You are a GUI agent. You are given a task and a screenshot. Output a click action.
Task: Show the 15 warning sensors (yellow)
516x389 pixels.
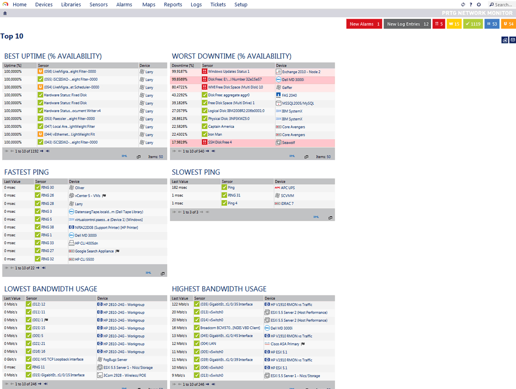[454, 24]
